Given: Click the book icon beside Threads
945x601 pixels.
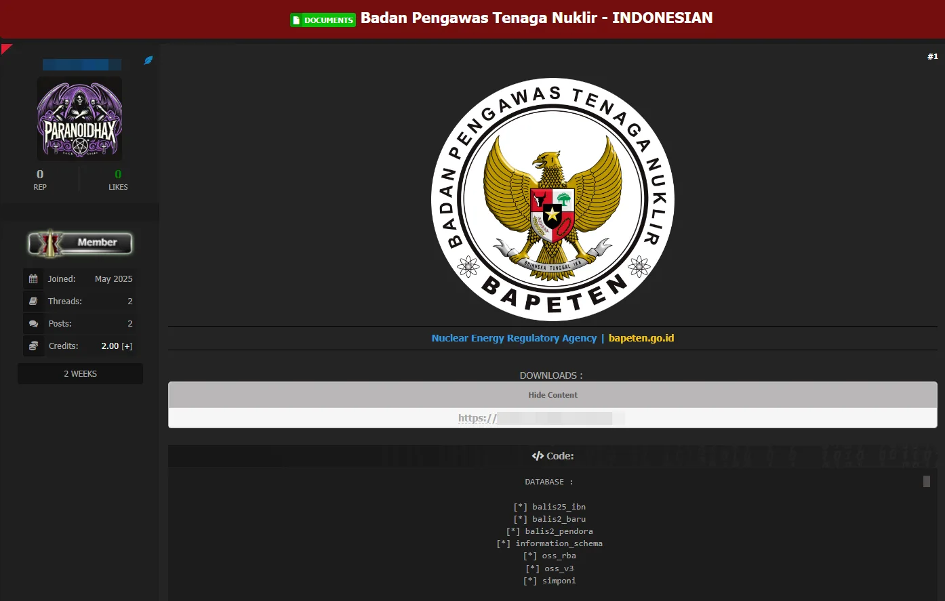Looking at the screenshot, I should click(x=33, y=301).
